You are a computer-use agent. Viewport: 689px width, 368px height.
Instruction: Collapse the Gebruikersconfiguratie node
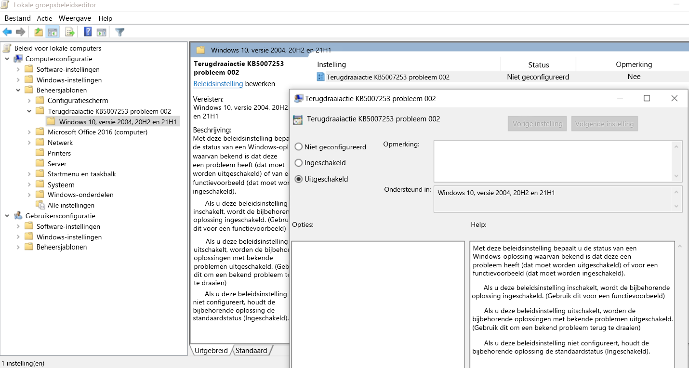pos(8,216)
